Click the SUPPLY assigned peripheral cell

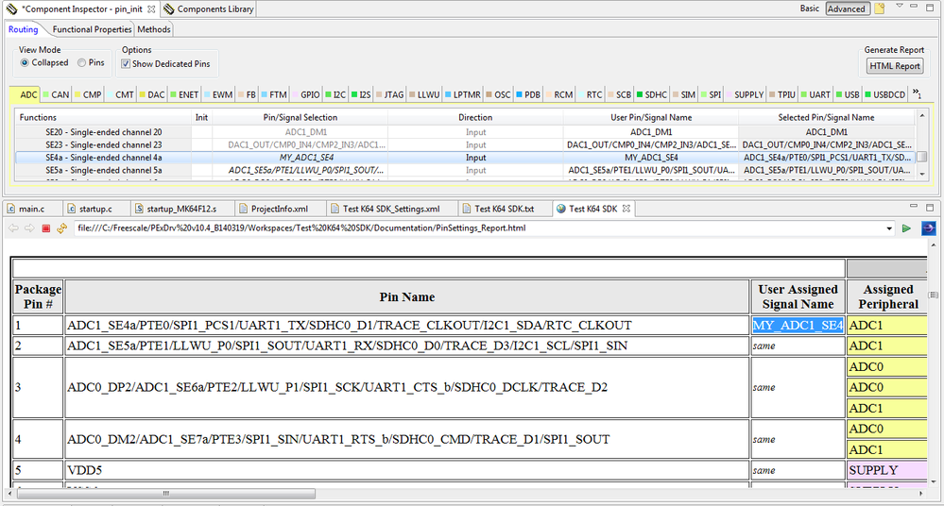[x=886, y=470]
